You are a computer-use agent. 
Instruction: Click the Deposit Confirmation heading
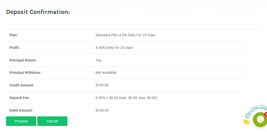[38, 12]
